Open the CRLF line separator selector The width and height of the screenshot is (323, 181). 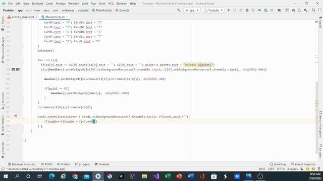coord(271,169)
